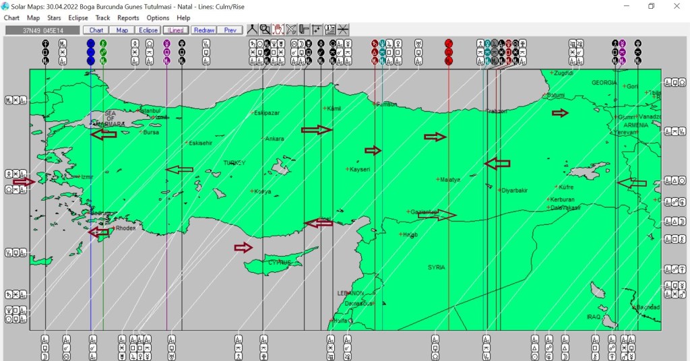Select the paint roller tool icon
Screen dimensions: 690x361
tap(304, 30)
